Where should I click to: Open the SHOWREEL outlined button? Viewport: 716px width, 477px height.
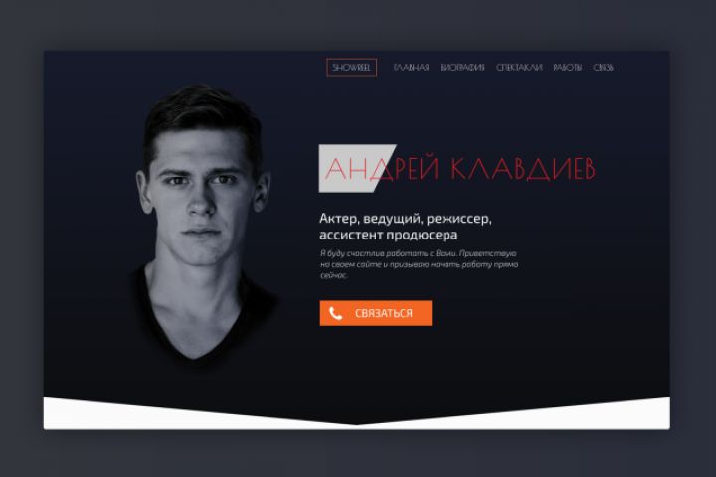coord(352,68)
